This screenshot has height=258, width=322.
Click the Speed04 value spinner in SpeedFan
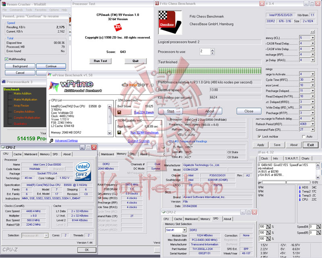(x=318, y=227)
